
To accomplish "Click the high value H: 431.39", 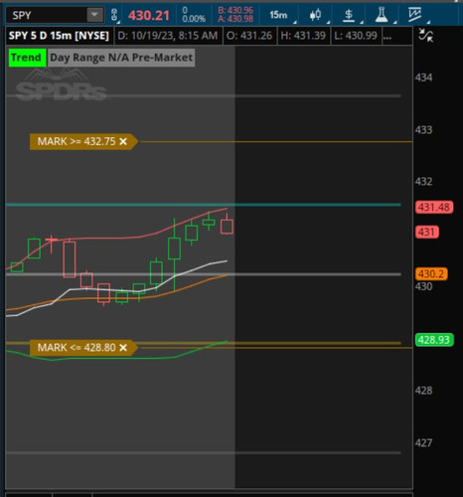I will coord(303,36).
